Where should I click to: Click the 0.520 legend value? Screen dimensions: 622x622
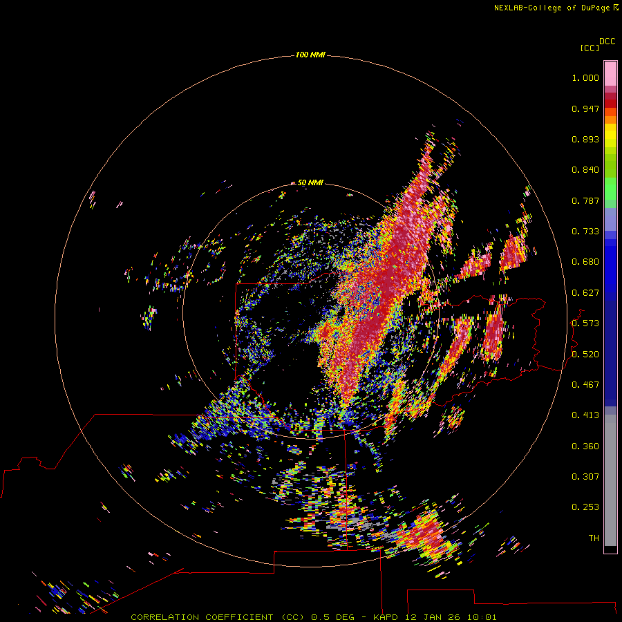click(x=585, y=355)
